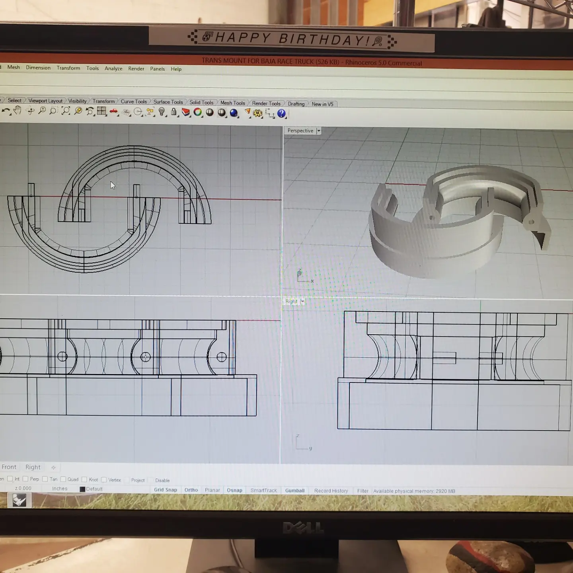Screen dimensions: 573x573
Task: Open the Right viewport title dropdown
Action: (302, 302)
